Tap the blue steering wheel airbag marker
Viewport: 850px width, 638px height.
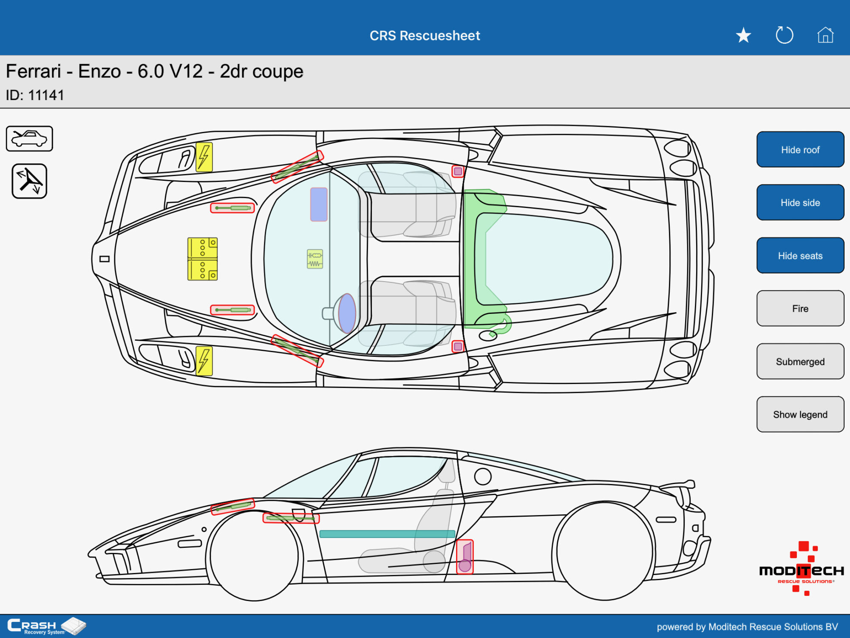point(347,313)
